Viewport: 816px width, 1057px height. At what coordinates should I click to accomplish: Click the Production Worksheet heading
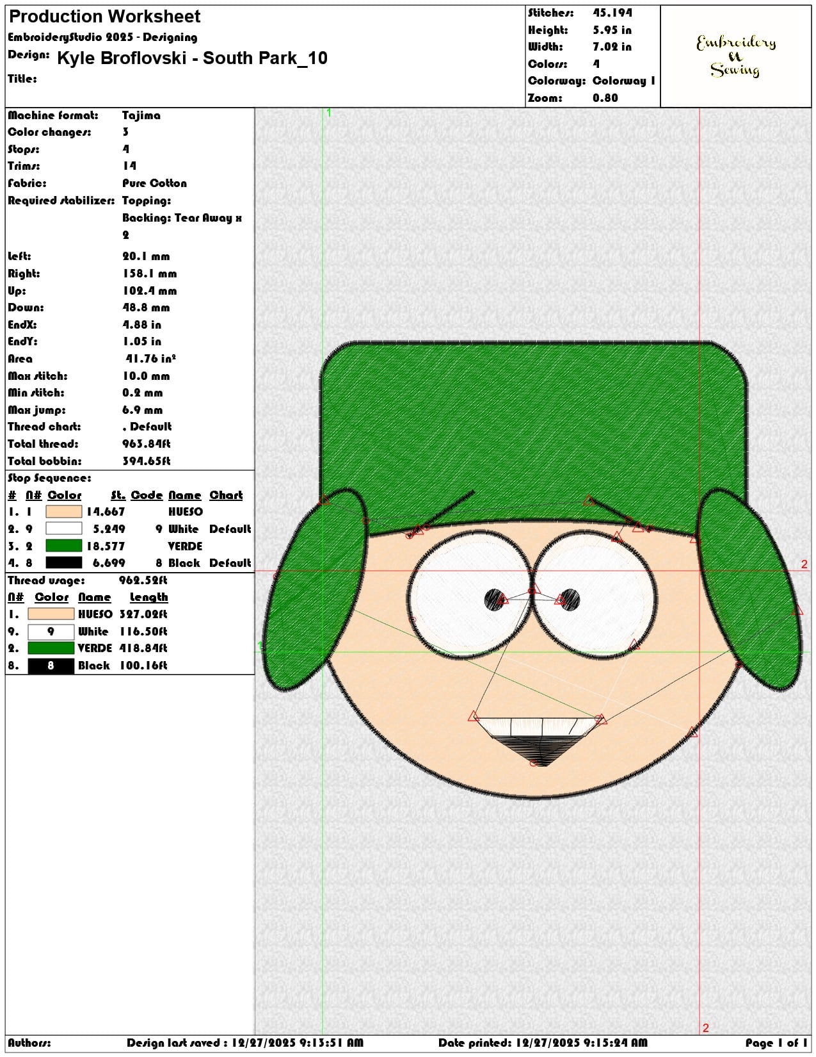point(104,16)
